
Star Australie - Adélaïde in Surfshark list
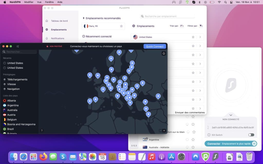pyautogui.click(x=193, y=147)
